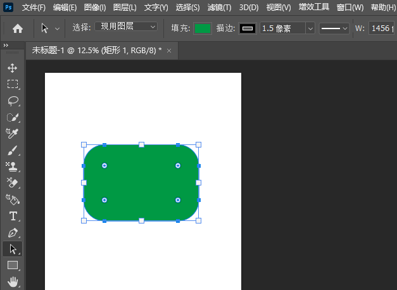Image resolution: width=397 pixels, height=290 pixels.
Task: Open the 图像(I) menu
Action: [95, 8]
